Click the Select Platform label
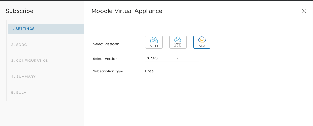 pos(106,44)
